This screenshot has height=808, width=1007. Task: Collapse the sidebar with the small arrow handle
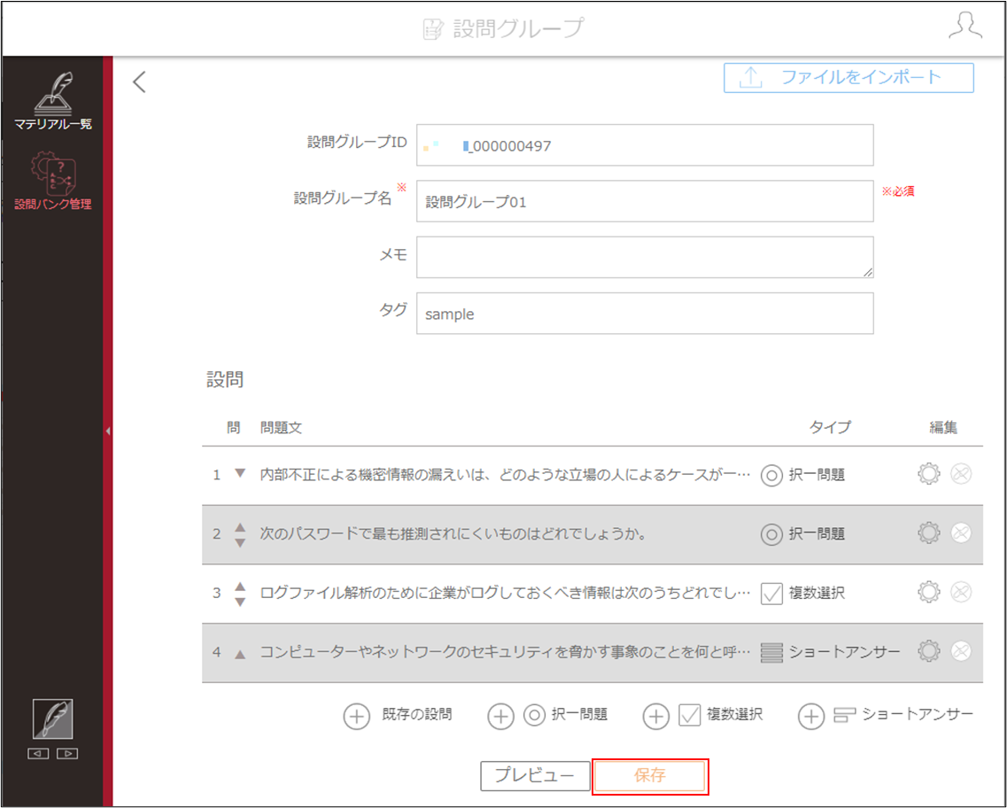click(x=108, y=431)
